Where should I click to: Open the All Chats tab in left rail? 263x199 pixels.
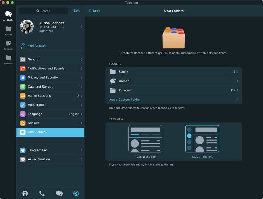click(8, 16)
